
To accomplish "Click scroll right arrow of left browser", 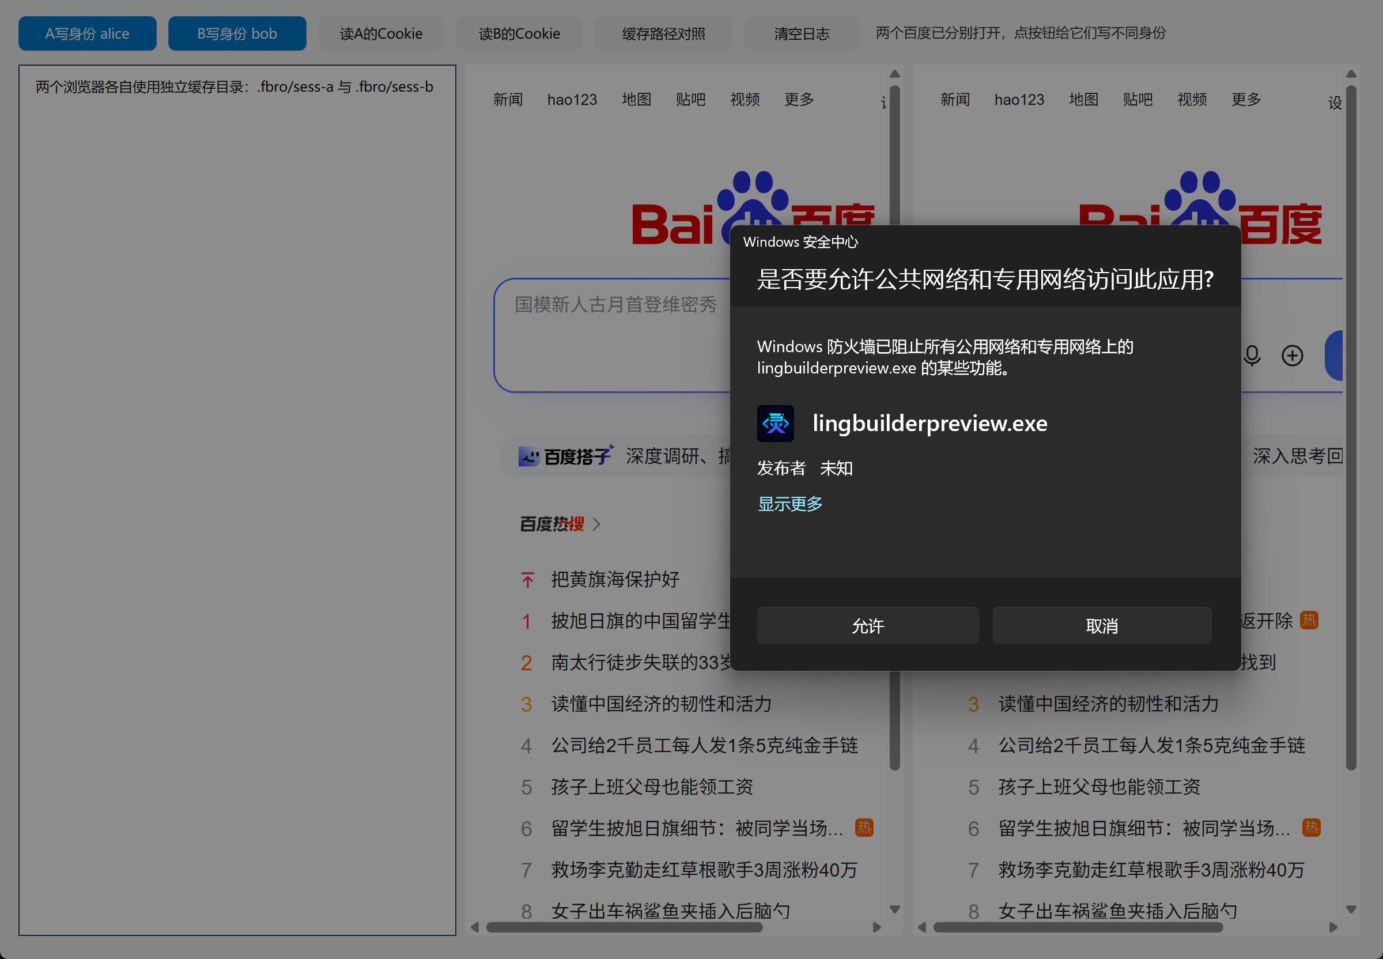I will pos(877,927).
